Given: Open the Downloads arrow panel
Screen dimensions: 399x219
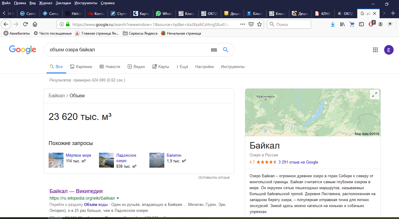Looking at the screenshot, I should tap(333, 24).
